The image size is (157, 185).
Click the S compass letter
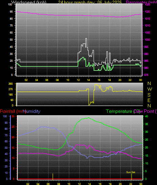point(149,95)
